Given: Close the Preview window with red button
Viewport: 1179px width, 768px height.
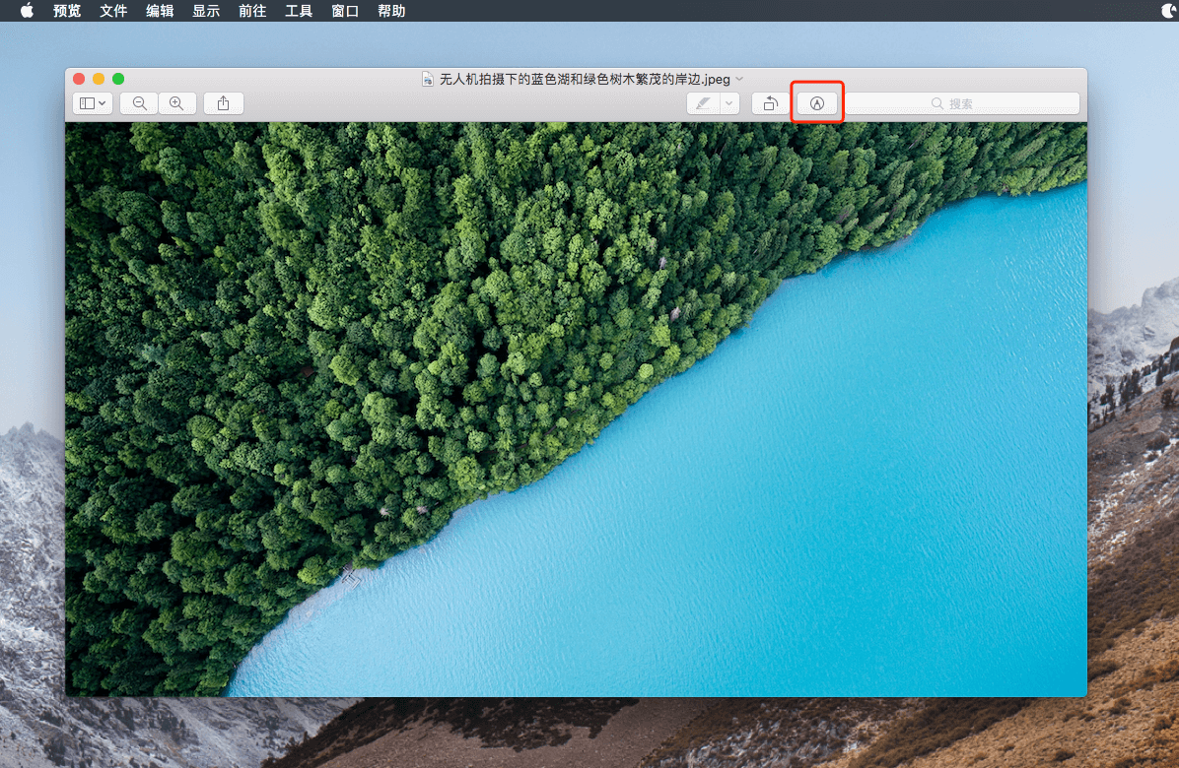Looking at the screenshot, I should coord(79,78).
